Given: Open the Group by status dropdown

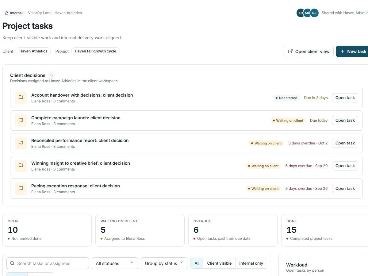Looking at the screenshot, I should coord(164,263).
